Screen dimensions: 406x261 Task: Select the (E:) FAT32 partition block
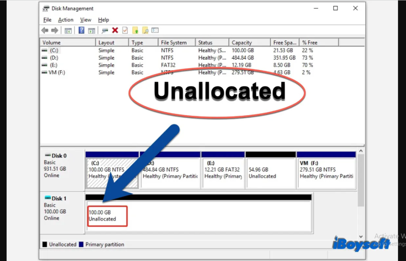click(x=222, y=173)
